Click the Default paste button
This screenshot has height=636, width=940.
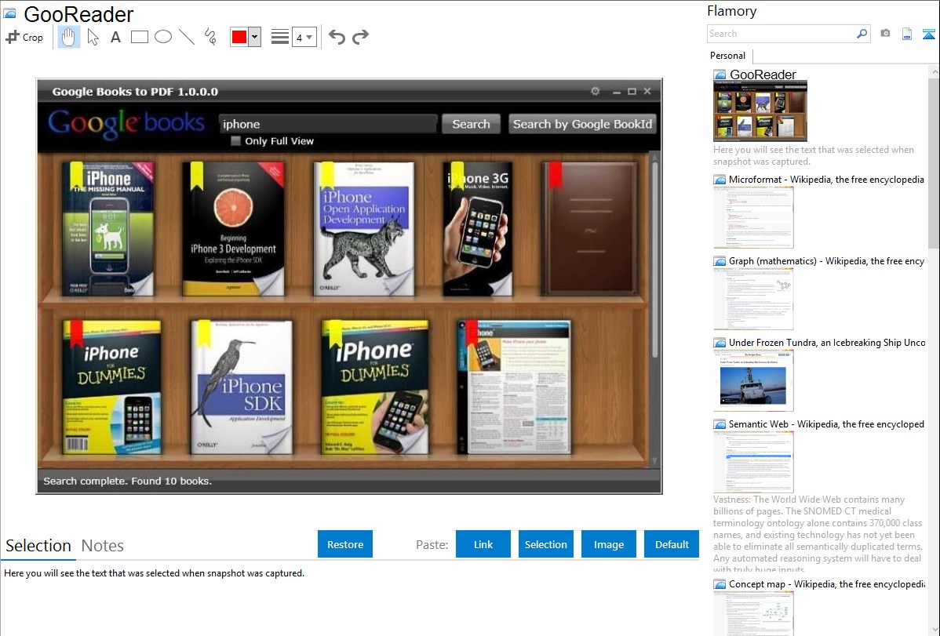[672, 544]
